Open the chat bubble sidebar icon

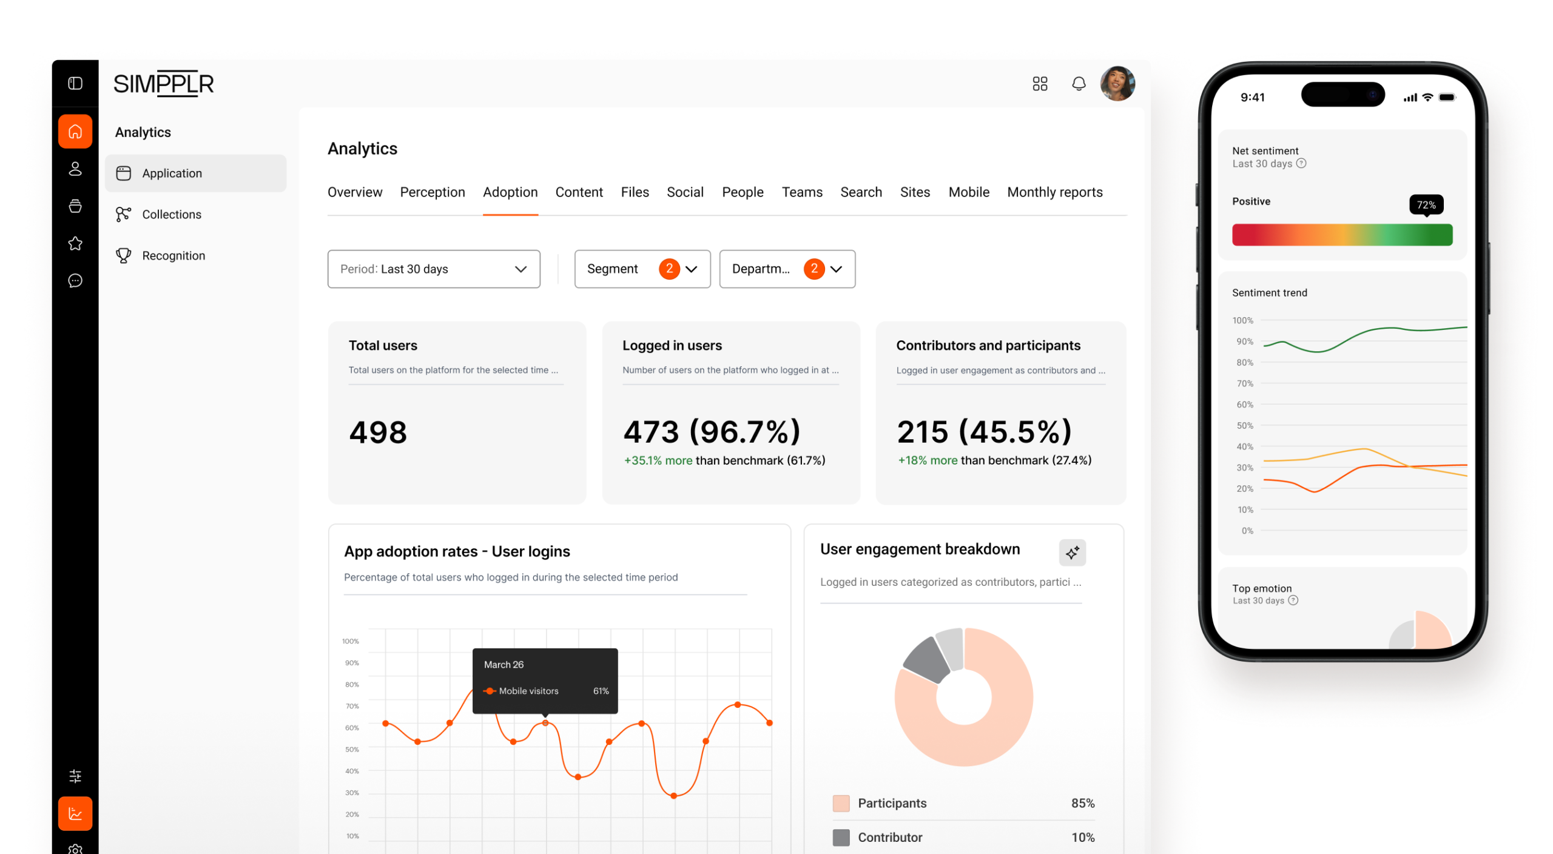click(x=75, y=280)
